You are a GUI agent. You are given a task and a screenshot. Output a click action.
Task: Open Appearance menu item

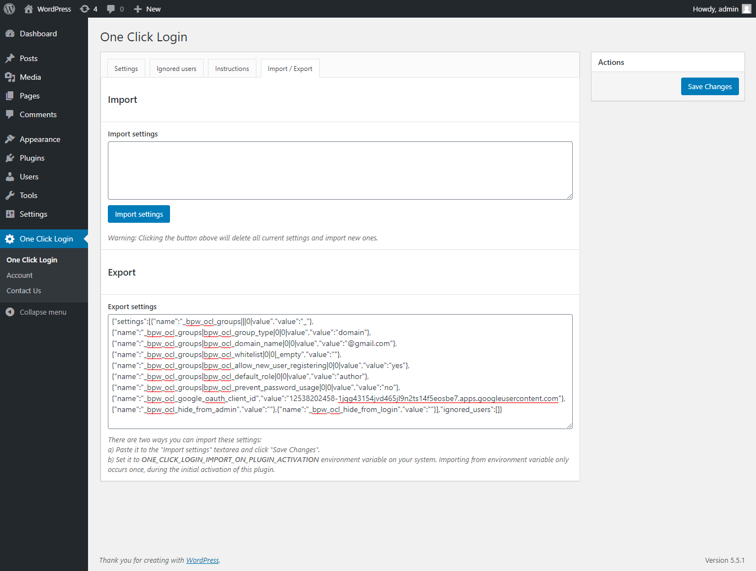click(x=44, y=139)
